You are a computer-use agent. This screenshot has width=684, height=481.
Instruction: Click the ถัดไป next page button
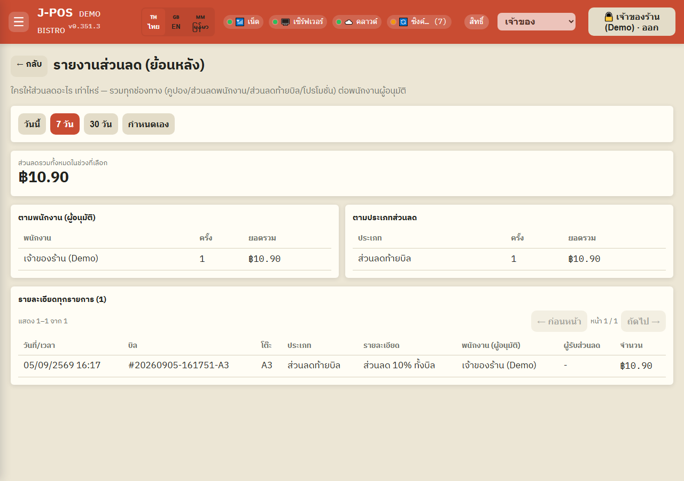[643, 321]
